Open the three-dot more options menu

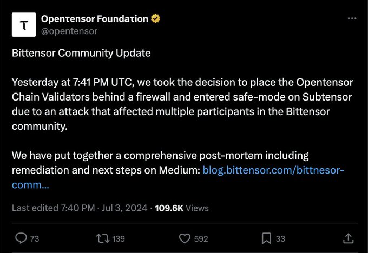[352, 18]
